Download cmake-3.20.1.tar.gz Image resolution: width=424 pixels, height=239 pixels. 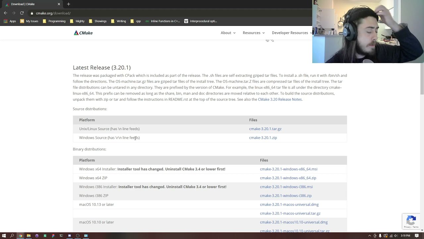pyautogui.click(x=265, y=129)
